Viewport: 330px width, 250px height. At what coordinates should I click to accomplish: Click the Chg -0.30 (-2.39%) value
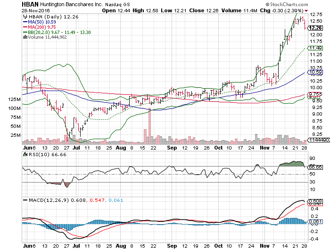(x=281, y=10)
